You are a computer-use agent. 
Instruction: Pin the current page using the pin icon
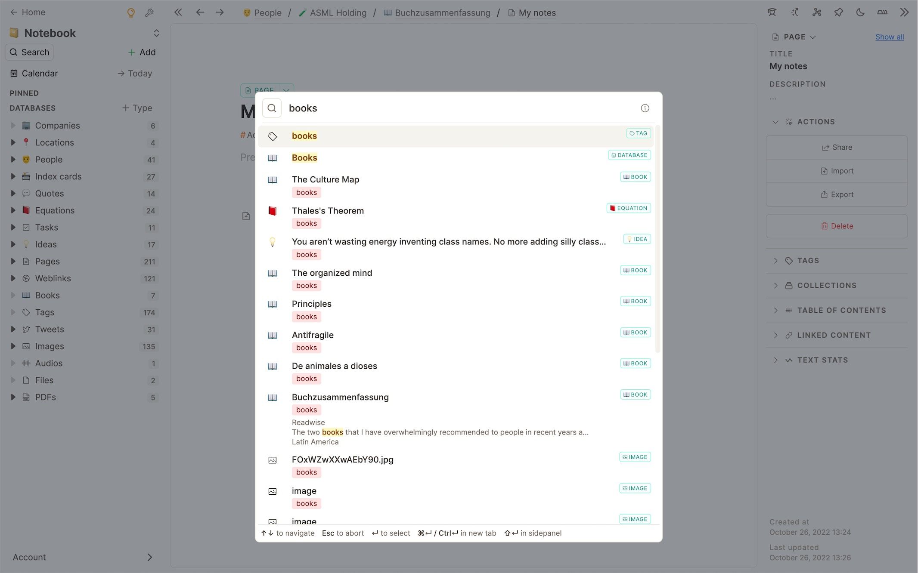click(838, 12)
